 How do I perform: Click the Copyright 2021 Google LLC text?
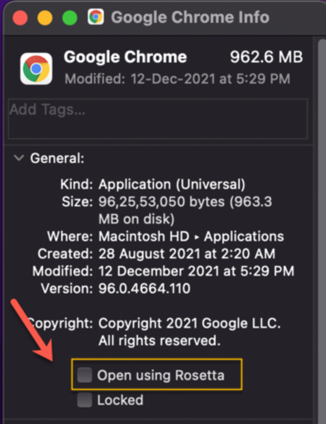click(190, 324)
